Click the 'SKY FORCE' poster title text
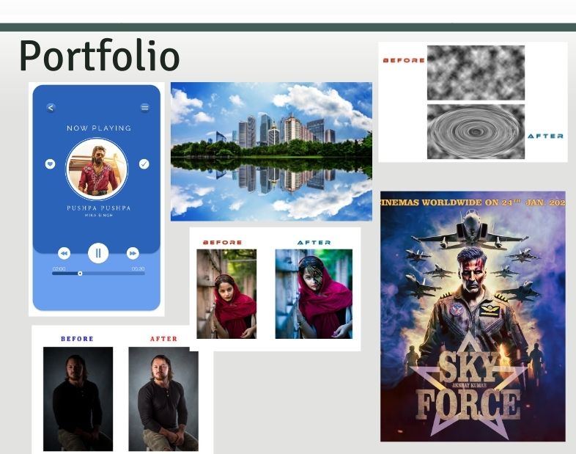Viewport: 576px width, 454px height. pyautogui.click(x=468, y=386)
